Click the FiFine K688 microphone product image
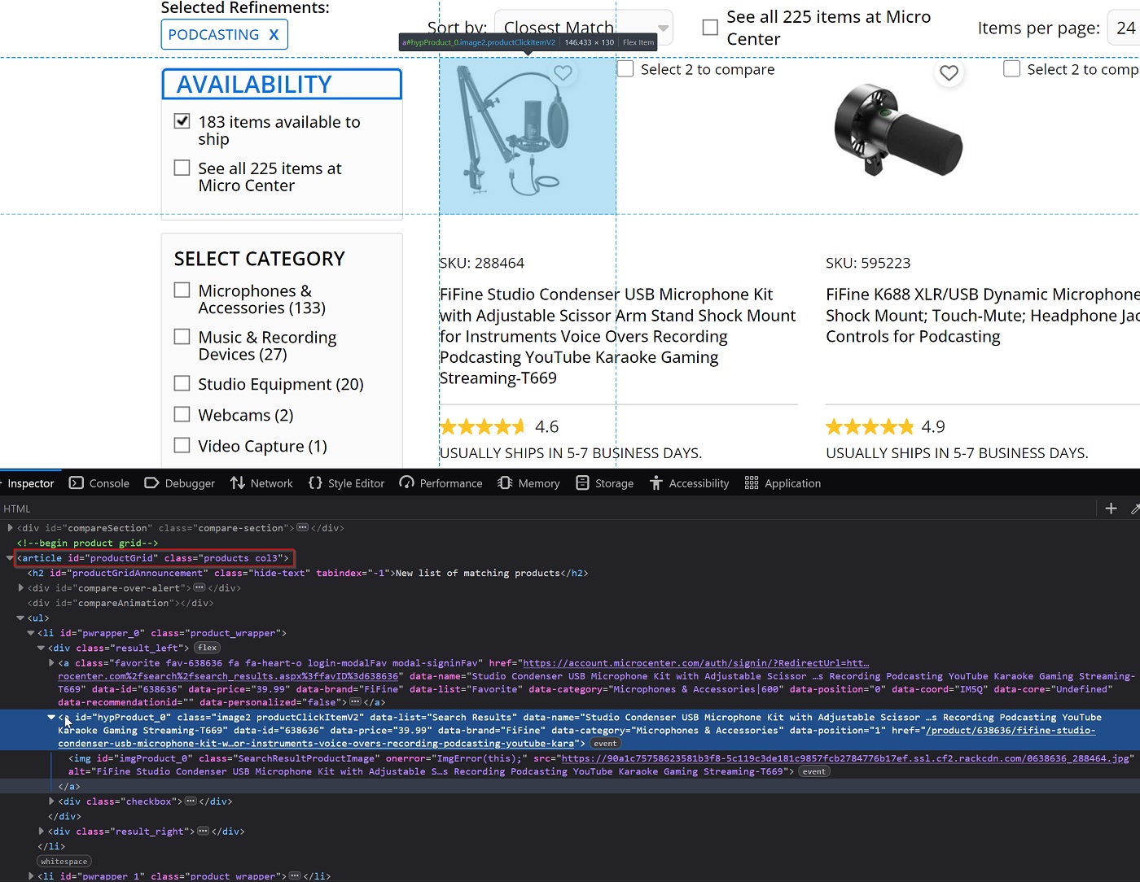 898,130
